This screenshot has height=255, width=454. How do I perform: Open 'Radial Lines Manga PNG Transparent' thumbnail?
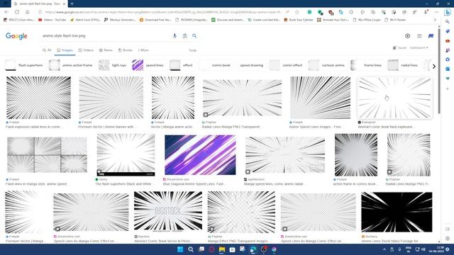click(242, 98)
